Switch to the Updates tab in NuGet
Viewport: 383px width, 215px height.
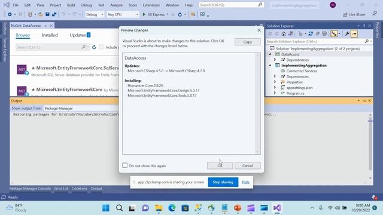pos(80,35)
